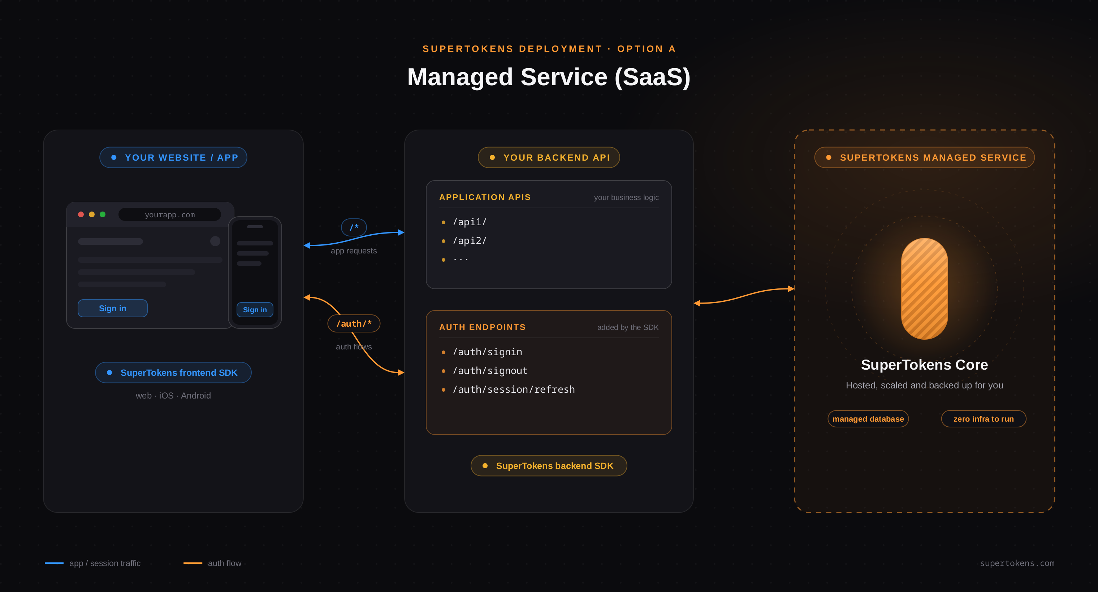Click the round avatar circle in browser mockup

[215, 241]
